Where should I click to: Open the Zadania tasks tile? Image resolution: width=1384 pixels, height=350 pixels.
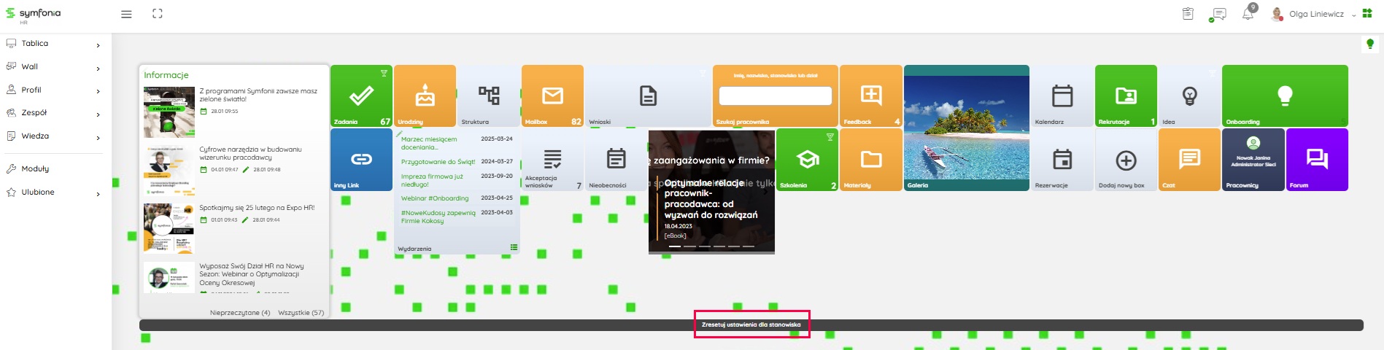361,96
